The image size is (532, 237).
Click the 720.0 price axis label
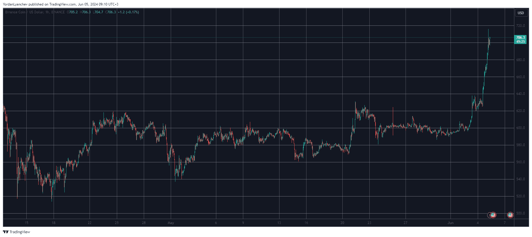[520, 26]
